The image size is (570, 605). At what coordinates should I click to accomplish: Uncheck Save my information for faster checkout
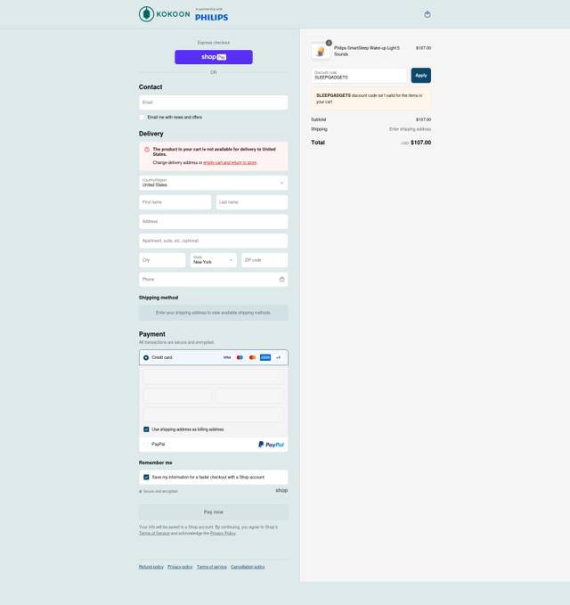click(x=146, y=478)
